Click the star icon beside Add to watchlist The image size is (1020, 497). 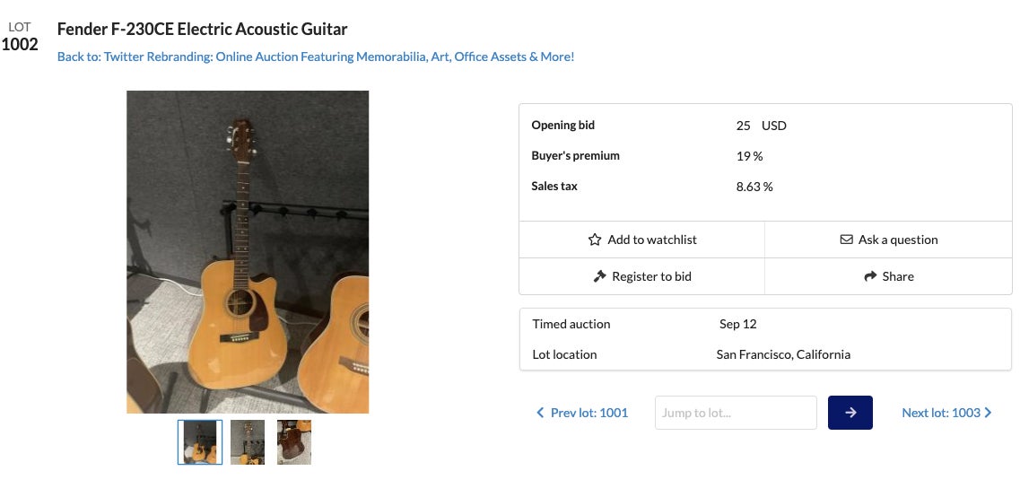[595, 240]
